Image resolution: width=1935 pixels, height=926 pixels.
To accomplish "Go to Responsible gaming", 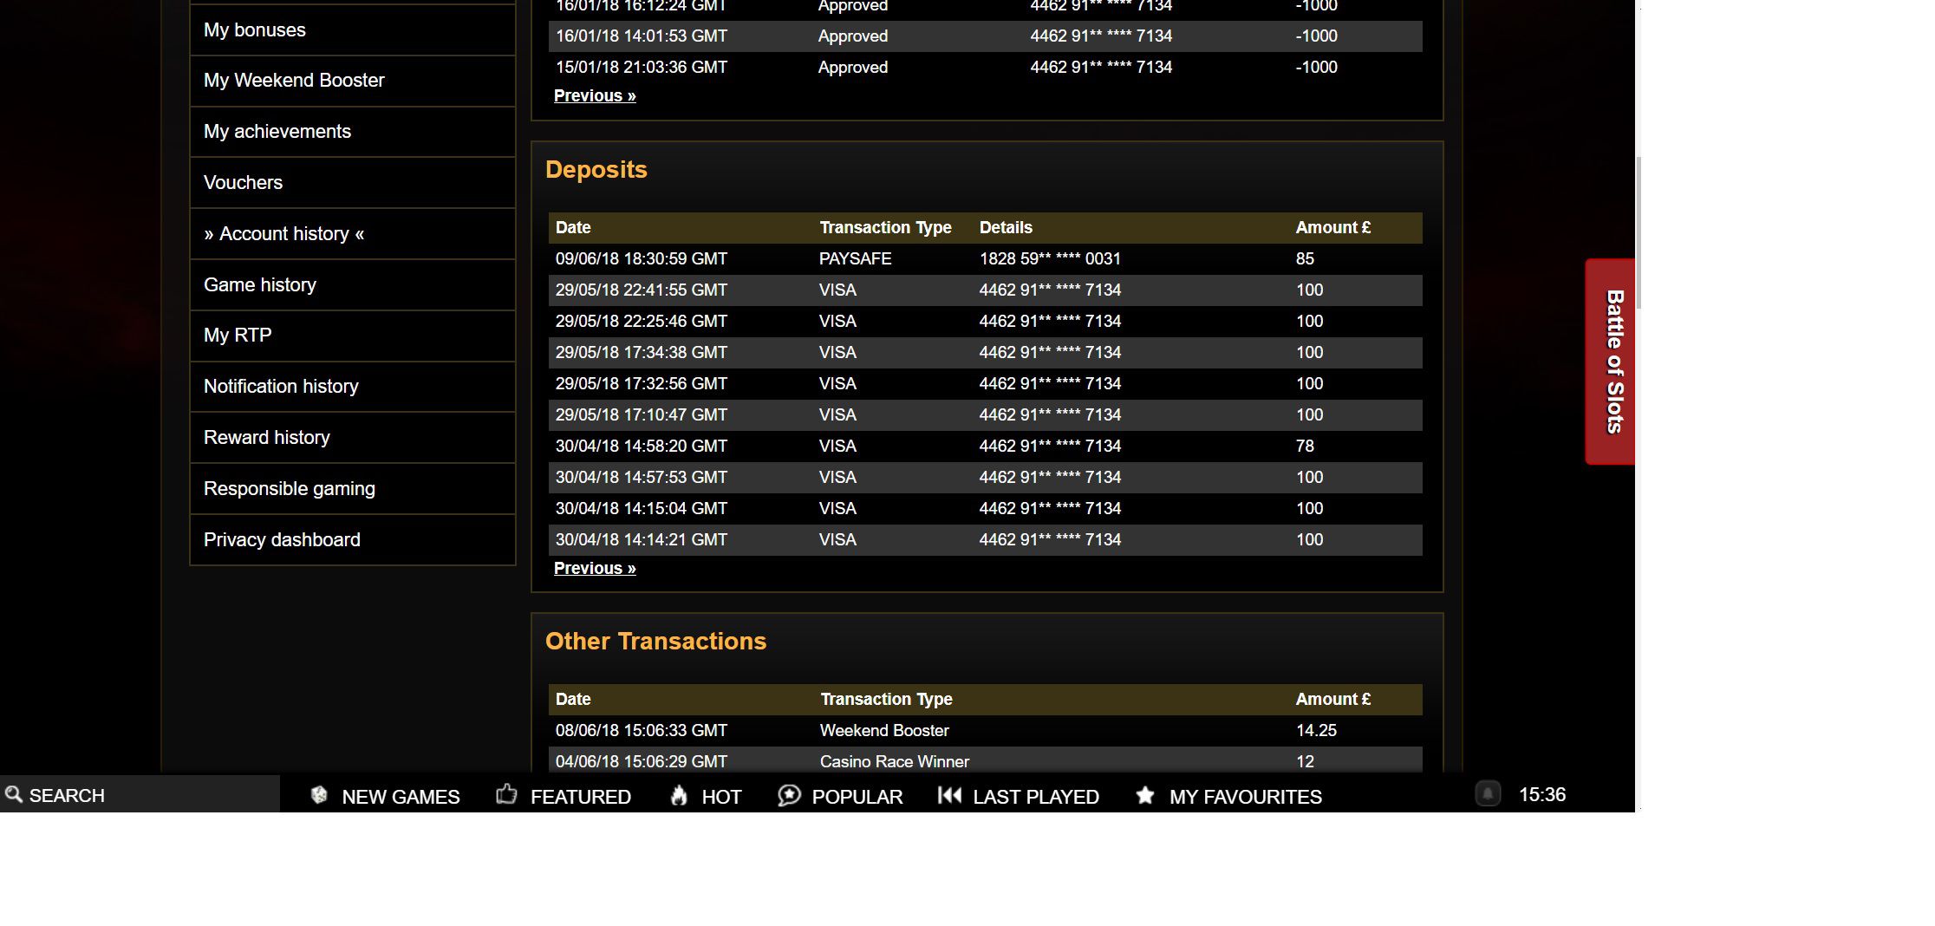I will (353, 489).
